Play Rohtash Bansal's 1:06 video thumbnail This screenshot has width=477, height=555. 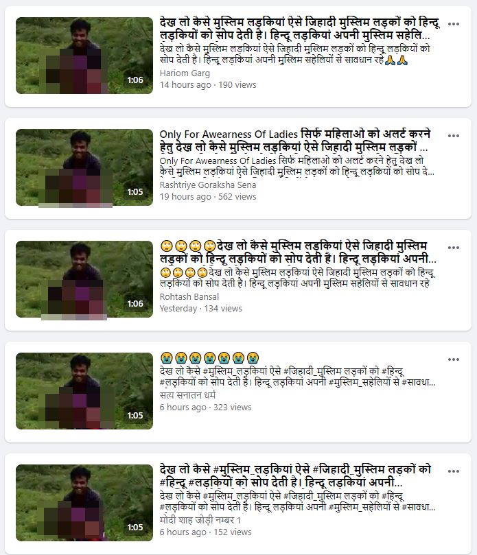pos(84,279)
